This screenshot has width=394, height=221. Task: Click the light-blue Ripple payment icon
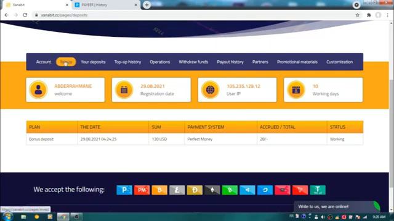tap(247, 190)
